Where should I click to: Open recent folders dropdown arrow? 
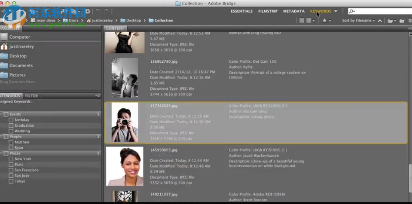pos(395,21)
